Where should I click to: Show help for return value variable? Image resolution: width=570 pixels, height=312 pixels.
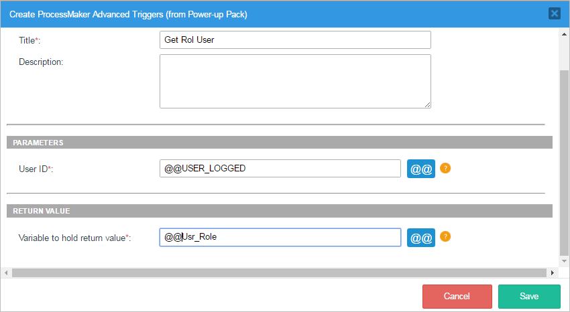(x=445, y=237)
